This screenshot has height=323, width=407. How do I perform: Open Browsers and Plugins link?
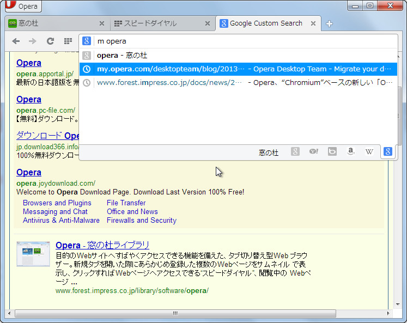(57, 203)
